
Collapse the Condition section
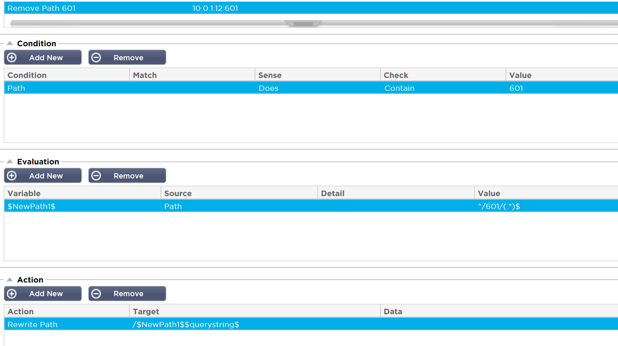10,43
